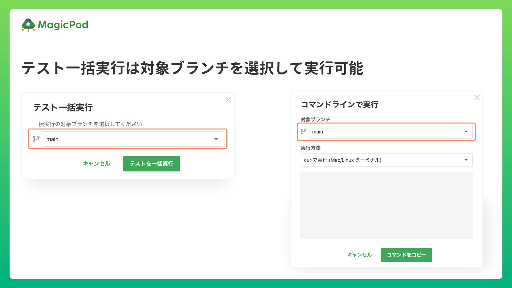The height and width of the screenshot is (288, 512).
Task: Click the arrow of 実行方法 selector
Action: click(x=466, y=160)
